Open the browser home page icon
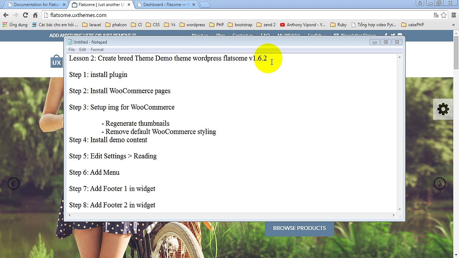Image resolution: width=459 pixels, height=258 pixels. tap(35, 15)
